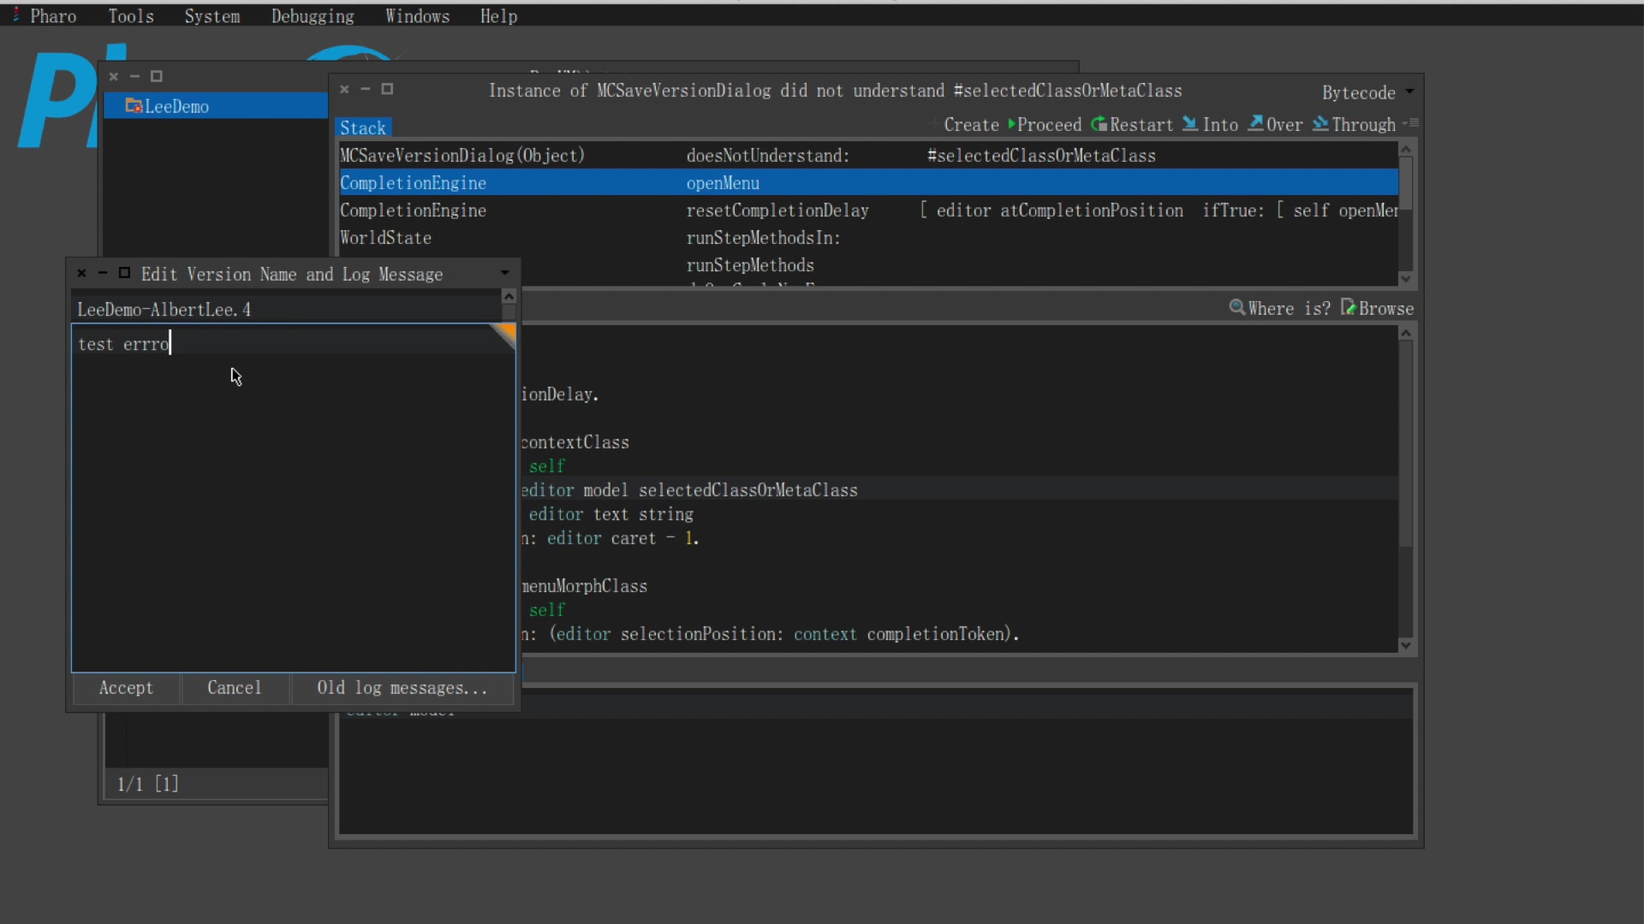The width and height of the screenshot is (1644, 924).
Task: Click the Browse code icon
Action: pyautogui.click(x=1348, y=308)
